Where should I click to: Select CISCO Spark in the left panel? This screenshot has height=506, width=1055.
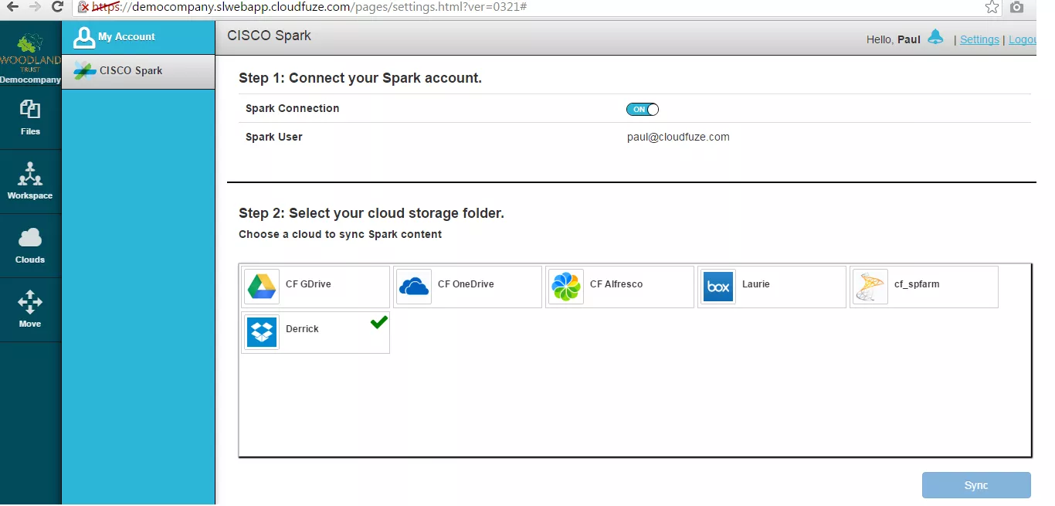pos(138,71)
